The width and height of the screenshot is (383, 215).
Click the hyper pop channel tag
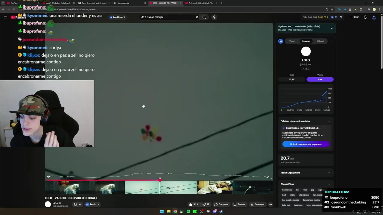coord(298,205)
